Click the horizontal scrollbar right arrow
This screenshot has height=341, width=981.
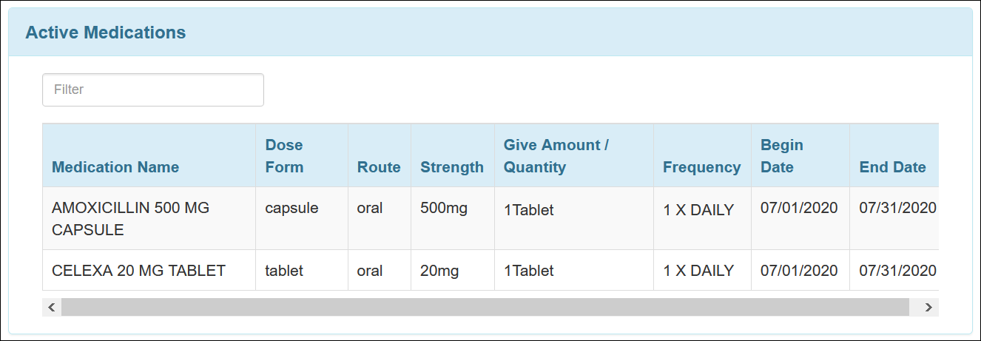928,307
